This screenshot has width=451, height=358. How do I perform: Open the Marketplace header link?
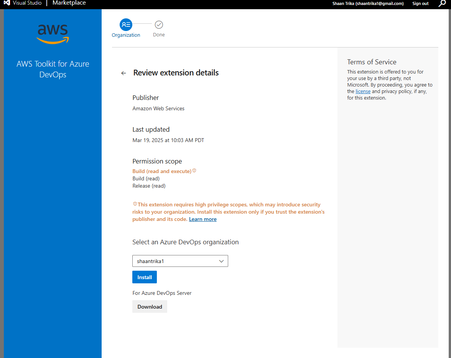pos(69,3)
